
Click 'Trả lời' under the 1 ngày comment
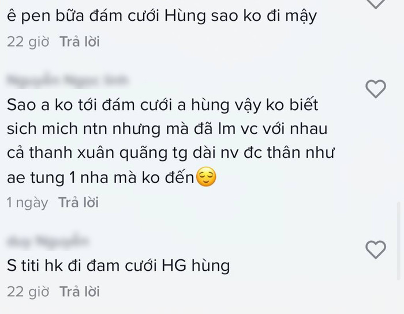pyautogui.click(x=78, y=202)
